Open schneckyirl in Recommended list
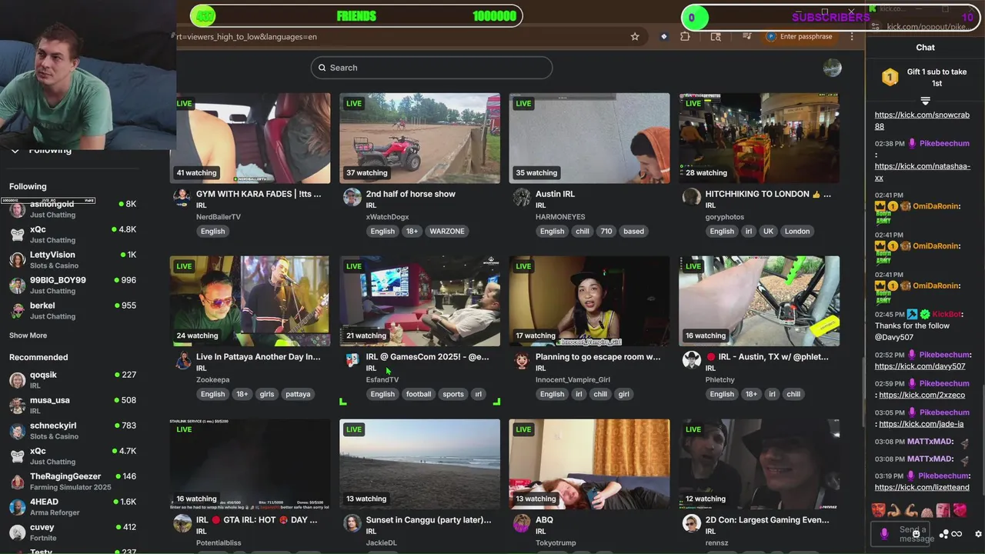The image size is (985, 554). [x=72, y=430]
